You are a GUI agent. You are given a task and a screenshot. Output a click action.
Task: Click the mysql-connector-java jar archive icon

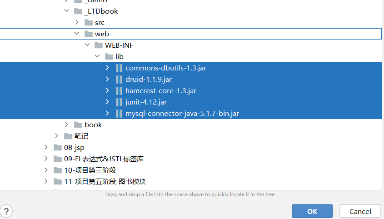tap(119, 114)
